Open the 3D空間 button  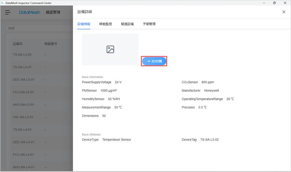(154, 61)
